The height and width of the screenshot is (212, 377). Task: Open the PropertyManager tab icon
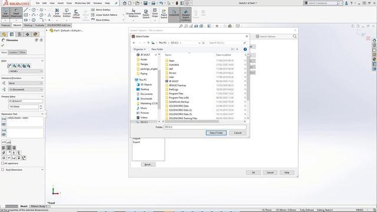12,34
